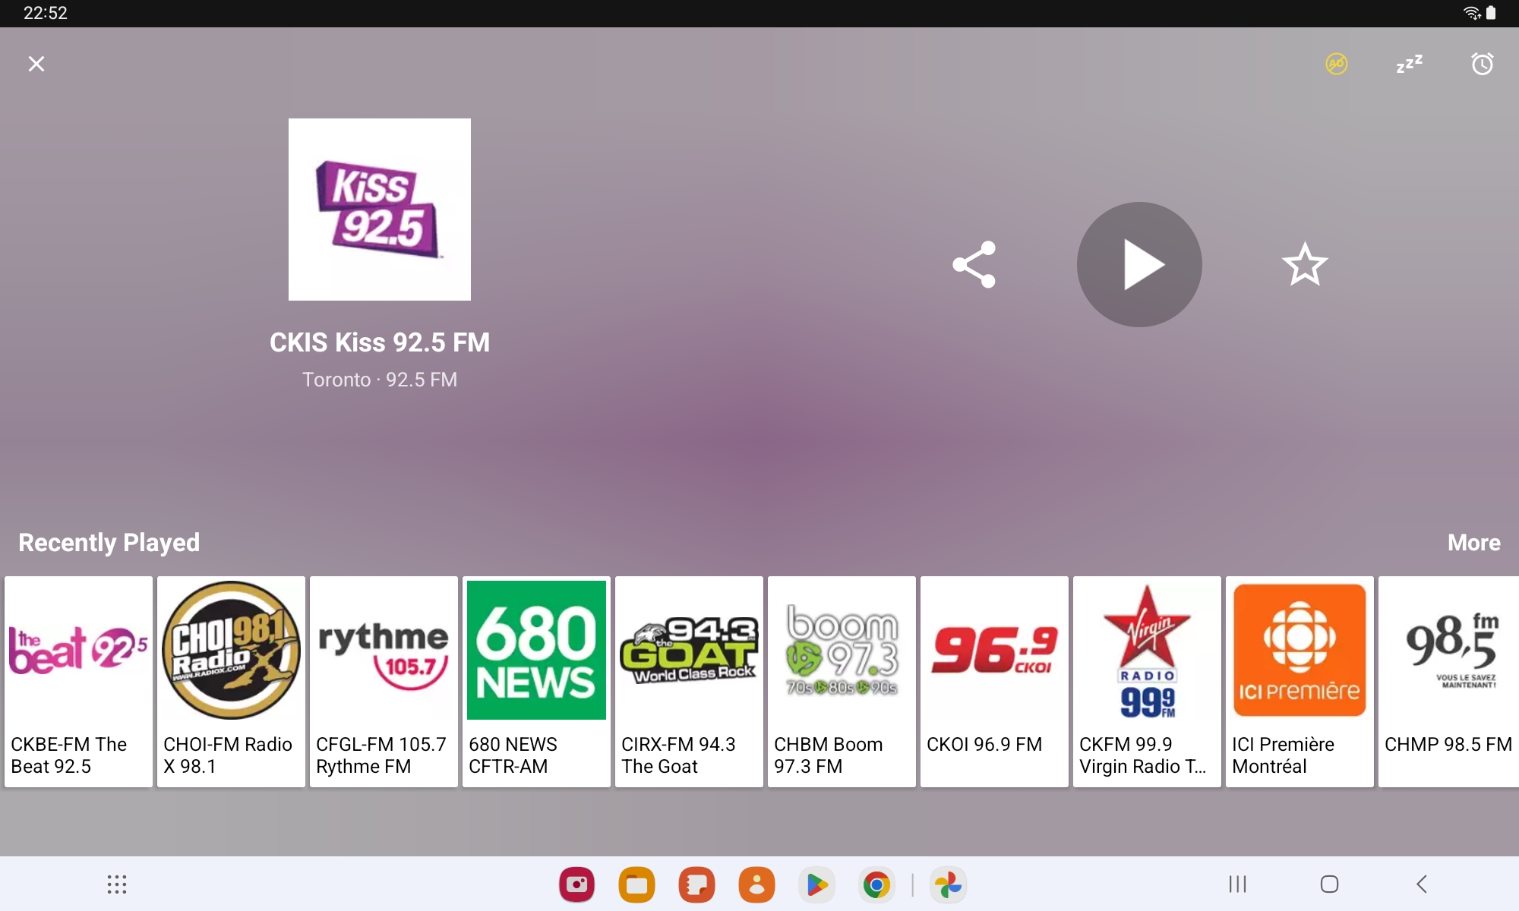The width and height of the screenshot is (1519, 911).
Task: Open the sleep timer (zzz) icon
Action: (1409, 64)
